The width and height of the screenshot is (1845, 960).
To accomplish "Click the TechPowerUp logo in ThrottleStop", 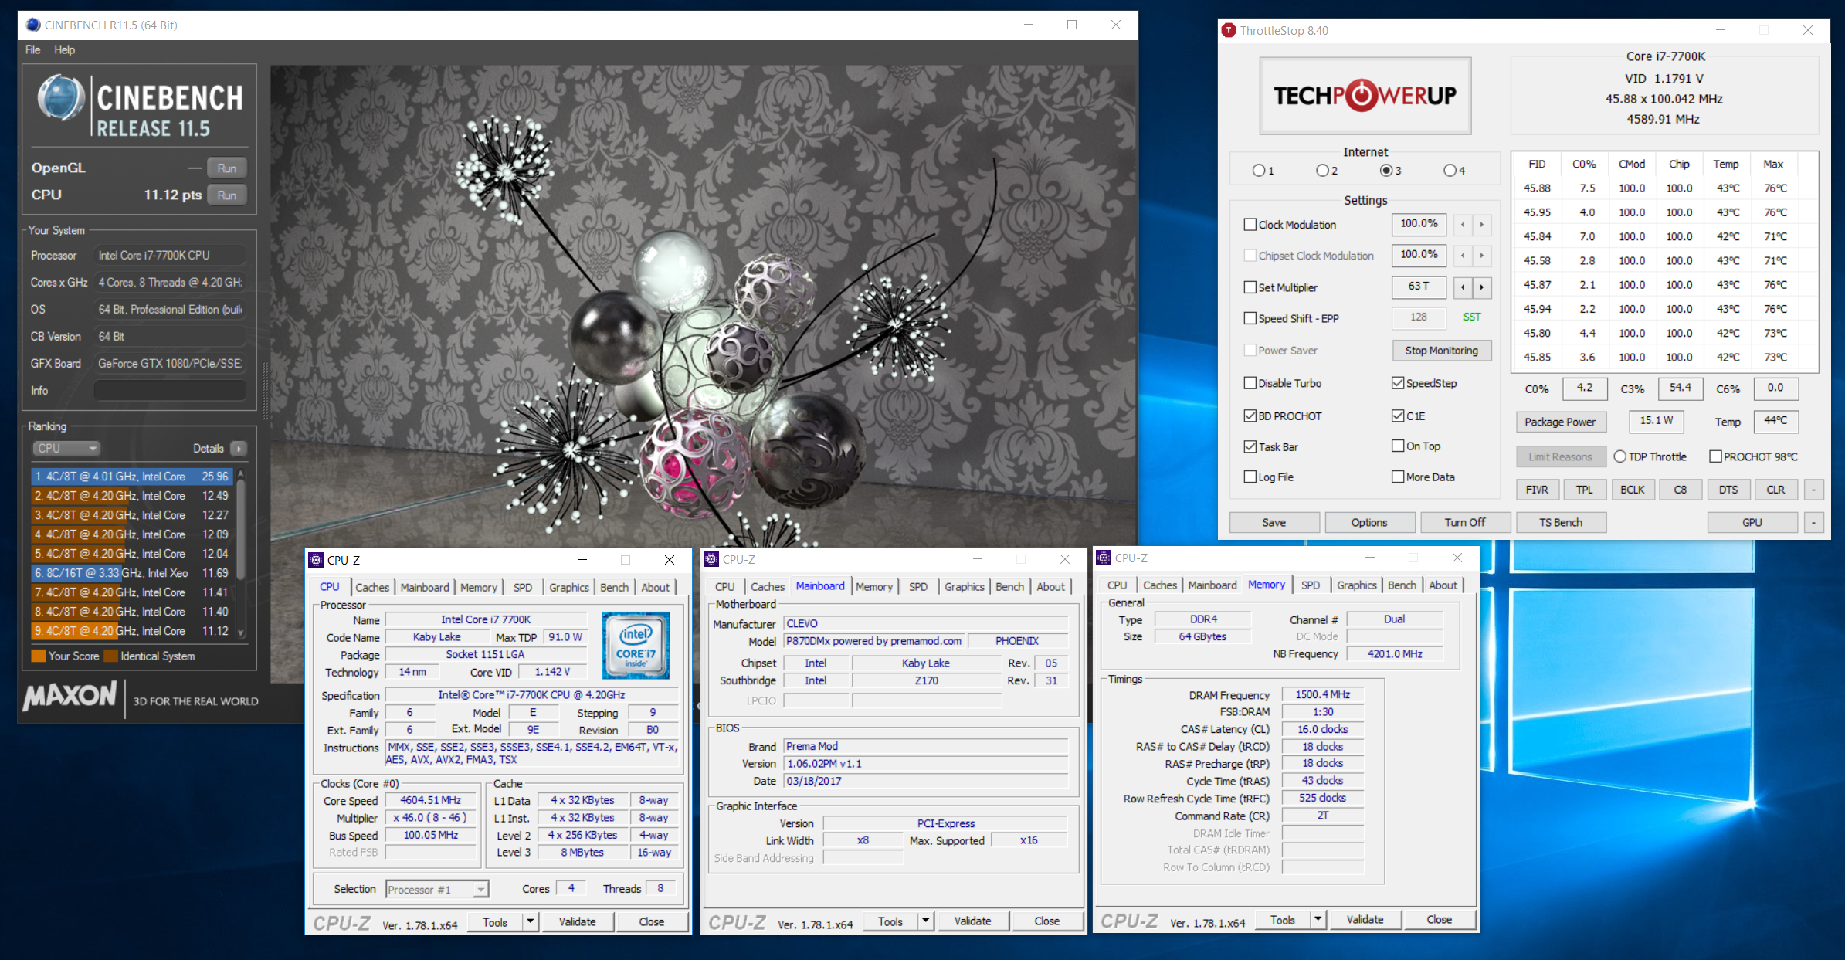I will click(x=1365, y=96).
